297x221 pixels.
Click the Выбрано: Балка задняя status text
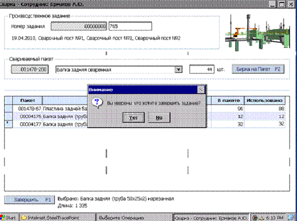116,199
